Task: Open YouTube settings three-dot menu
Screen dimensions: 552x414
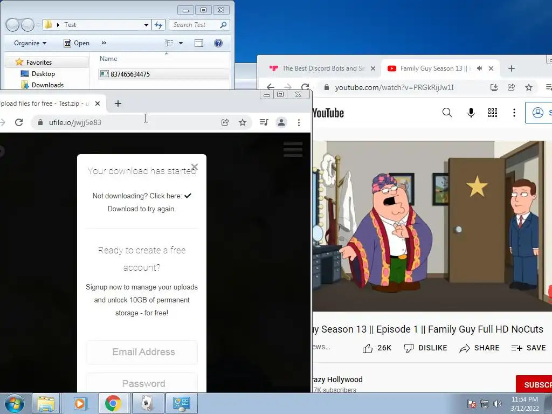Action: (x=514, y=113)
